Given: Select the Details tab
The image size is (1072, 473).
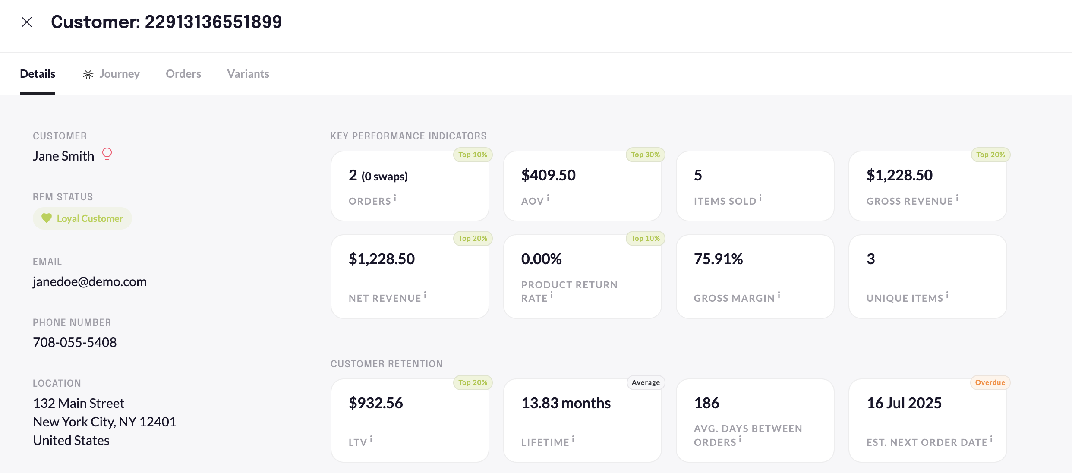Looking at the screenshot, I should click(x=38, y=74).
